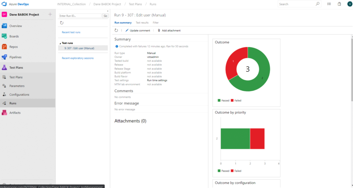The width and height of the screenshot is (353, 188).
Task: Switch to the Test results tab
Action: coord(142,23)
